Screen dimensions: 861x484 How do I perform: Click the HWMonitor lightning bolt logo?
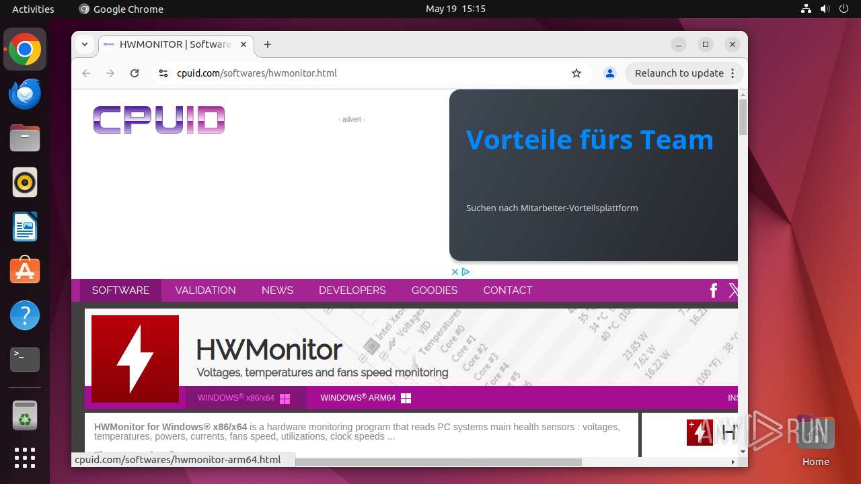(135, 359)
